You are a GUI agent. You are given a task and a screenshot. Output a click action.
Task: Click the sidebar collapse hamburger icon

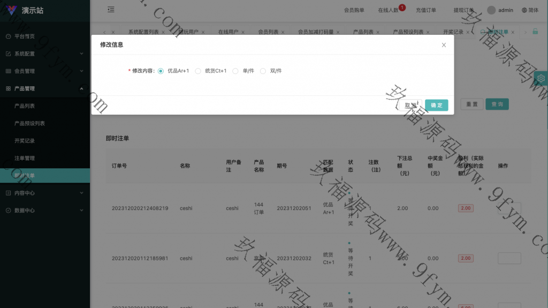[x=111, y=9]
